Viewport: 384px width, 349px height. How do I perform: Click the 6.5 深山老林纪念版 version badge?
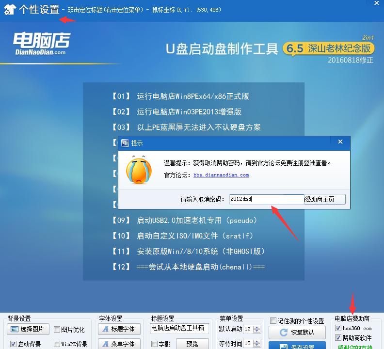coord(328,48)
